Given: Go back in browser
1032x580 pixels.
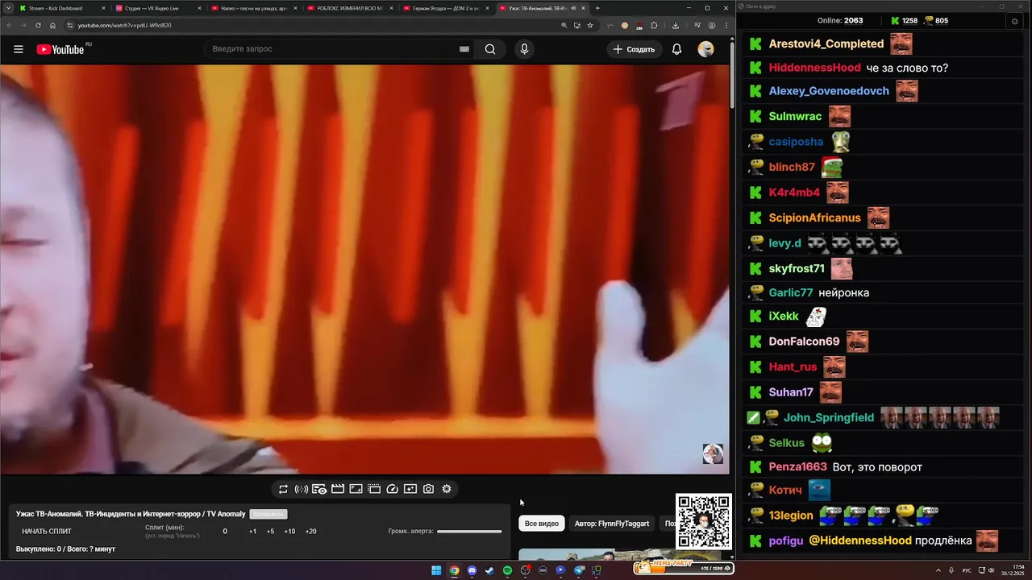Looking at the screenshot, I should 10,25.
